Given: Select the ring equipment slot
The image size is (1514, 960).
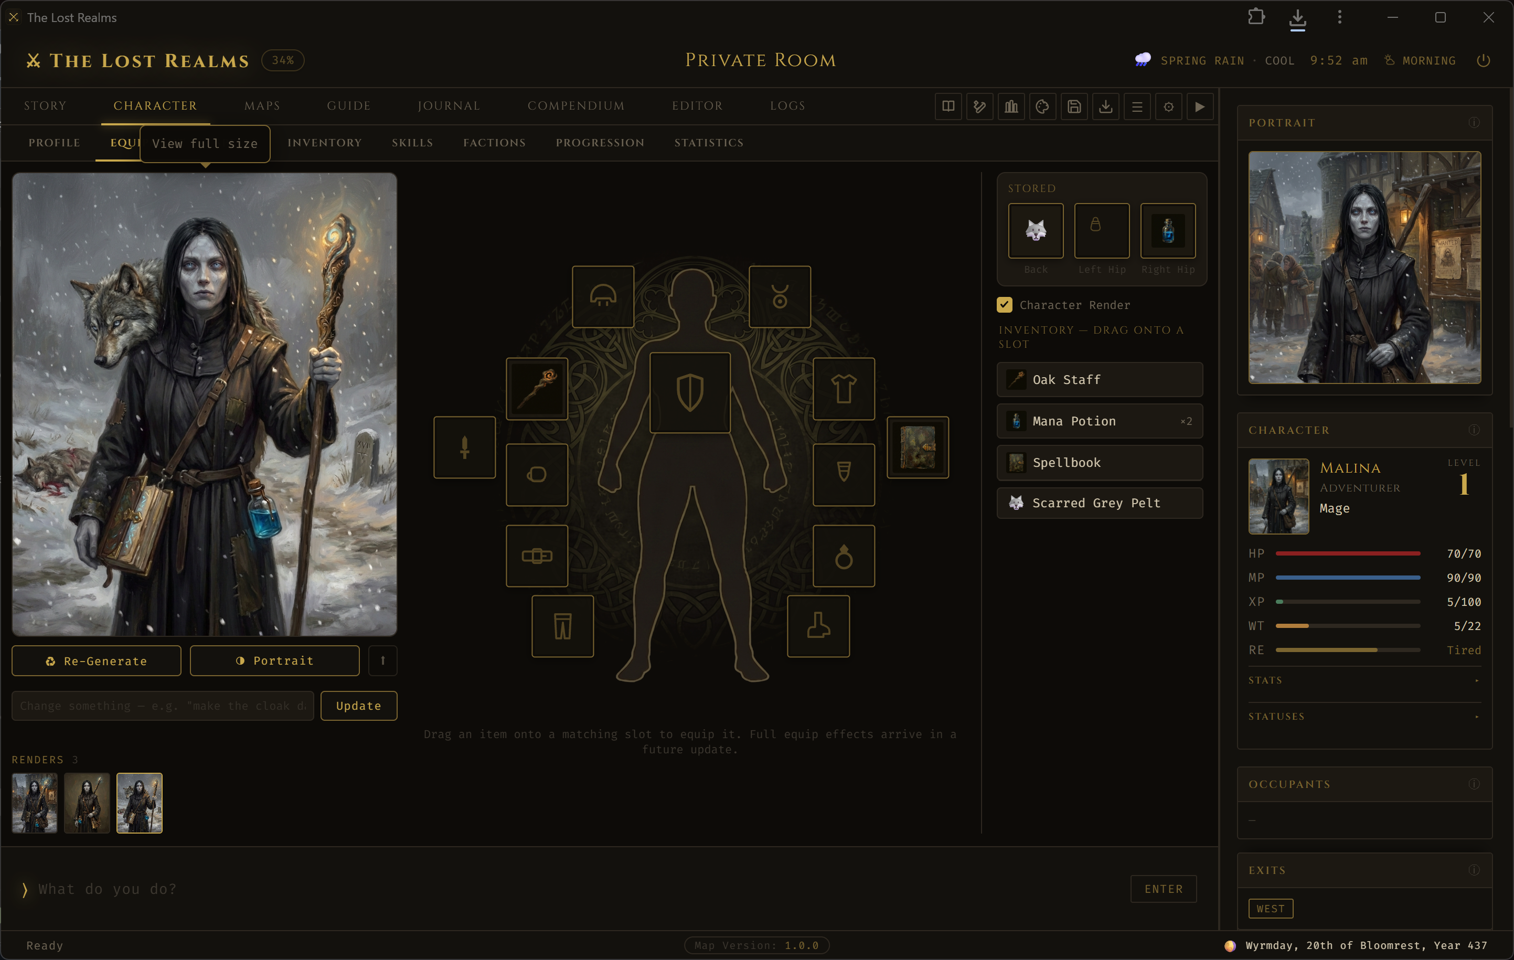Looking at the screenshot, I should [x=844, y=556].
